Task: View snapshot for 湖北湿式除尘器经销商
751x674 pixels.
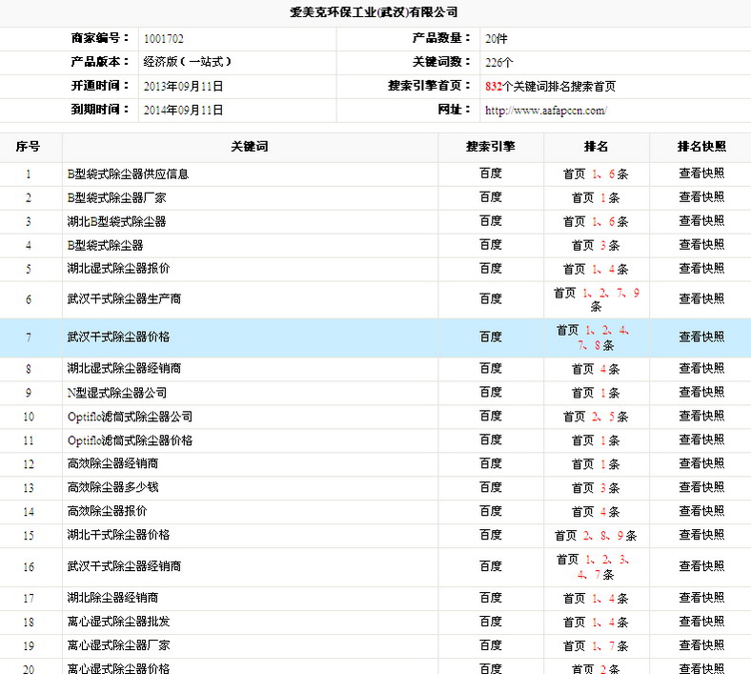Action: point(701,369)
